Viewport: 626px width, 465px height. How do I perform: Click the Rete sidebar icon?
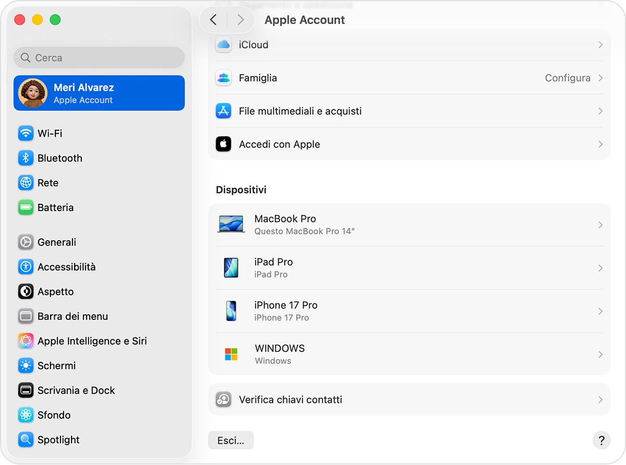coord(26,182)
